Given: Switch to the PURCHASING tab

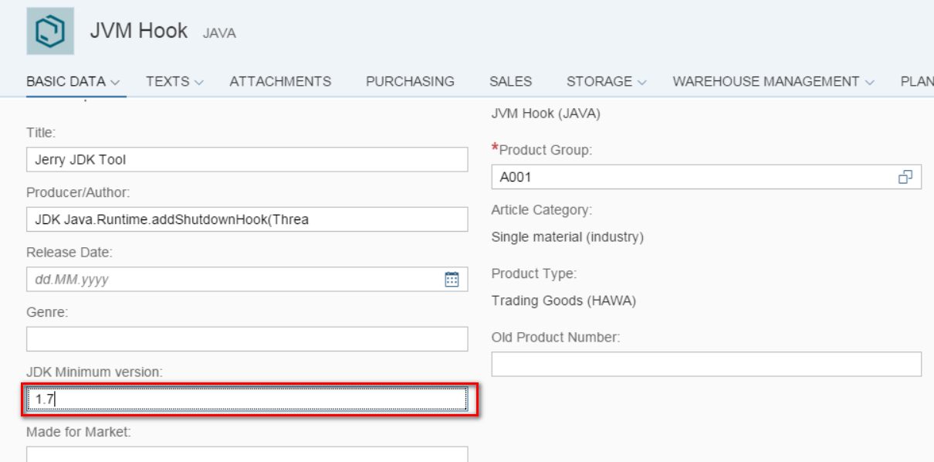Looking at the screenshot, I should pos(410,81).
